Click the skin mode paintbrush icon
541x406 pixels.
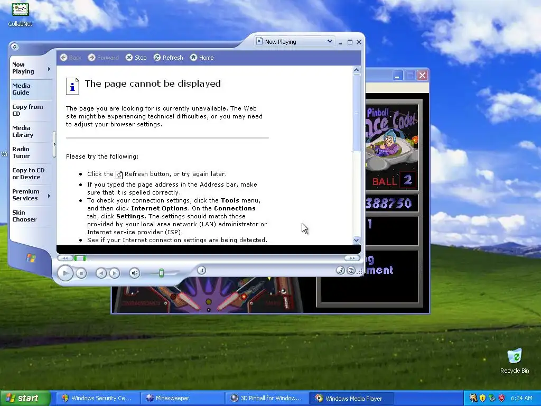[340, 270]
